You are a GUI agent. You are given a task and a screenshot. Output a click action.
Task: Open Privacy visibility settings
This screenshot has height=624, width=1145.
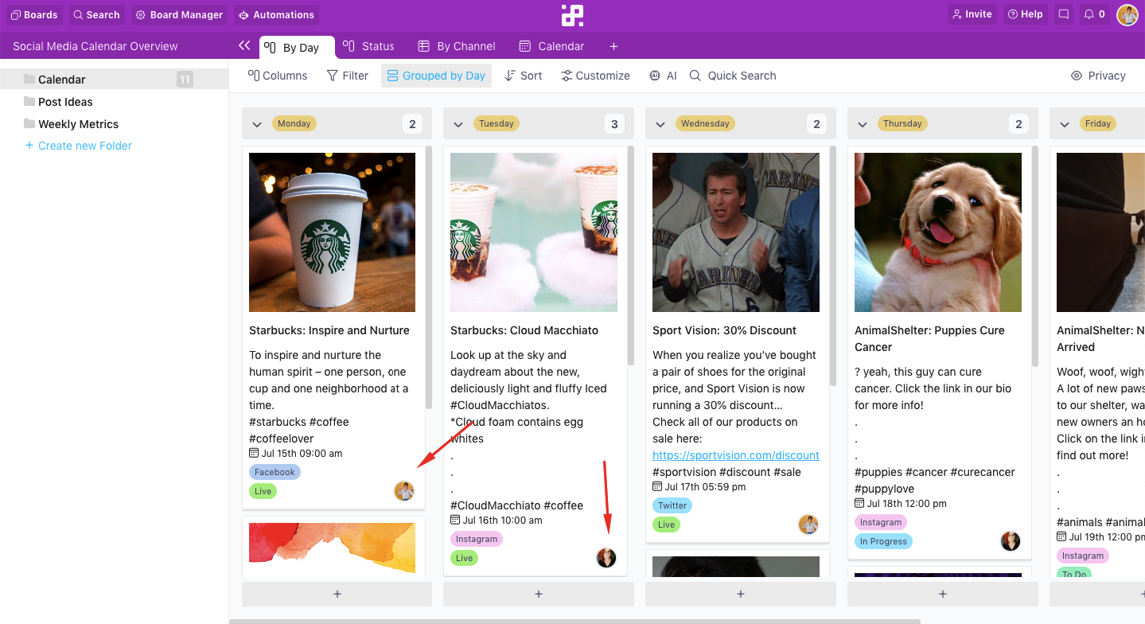pos(1098,76)
